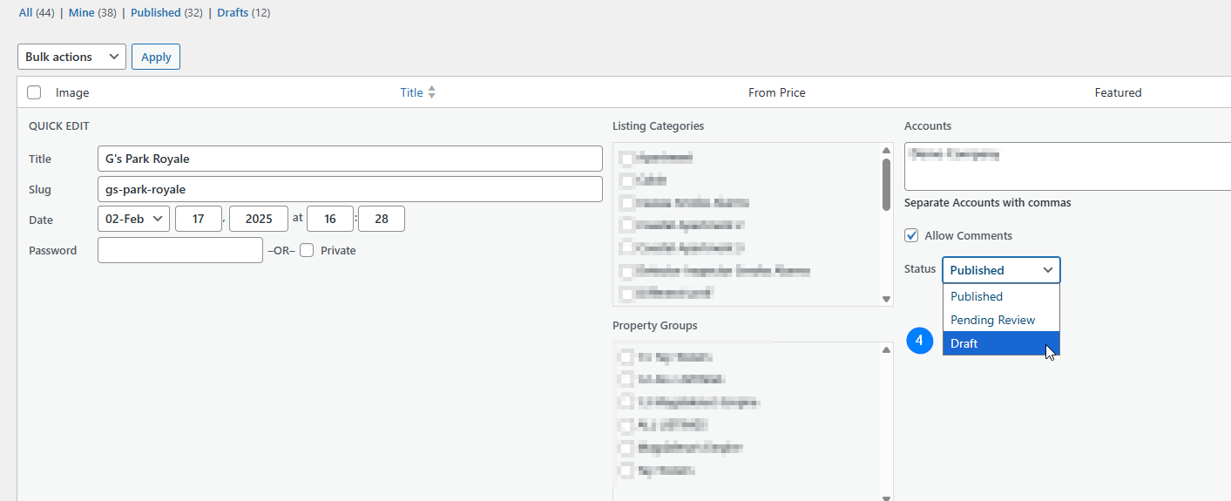Click the Accounts text area
This screenshot has height=501, width=1231.
point(1066,166)
